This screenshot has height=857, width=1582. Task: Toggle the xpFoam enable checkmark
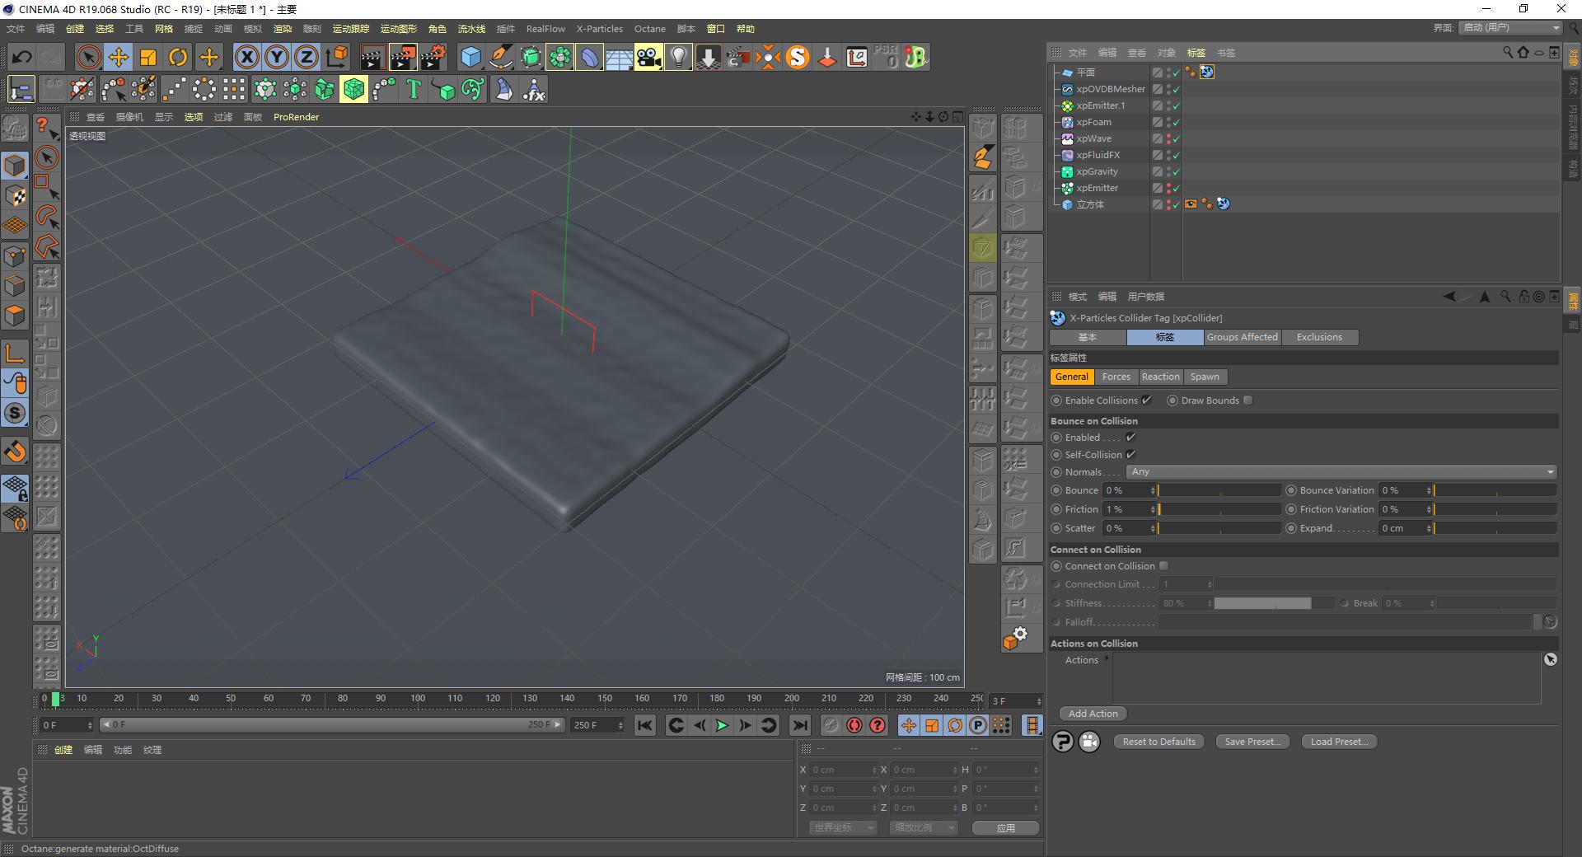coord(1177,121)
